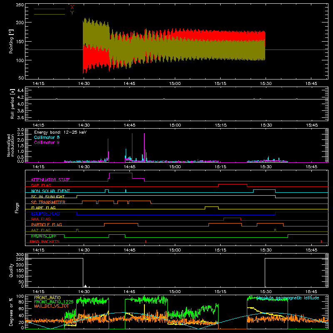Viewport: 333px width, 333px height.
Task: Click the 15:15 tick label under modulation plot
Action: [x=221, y=166]
